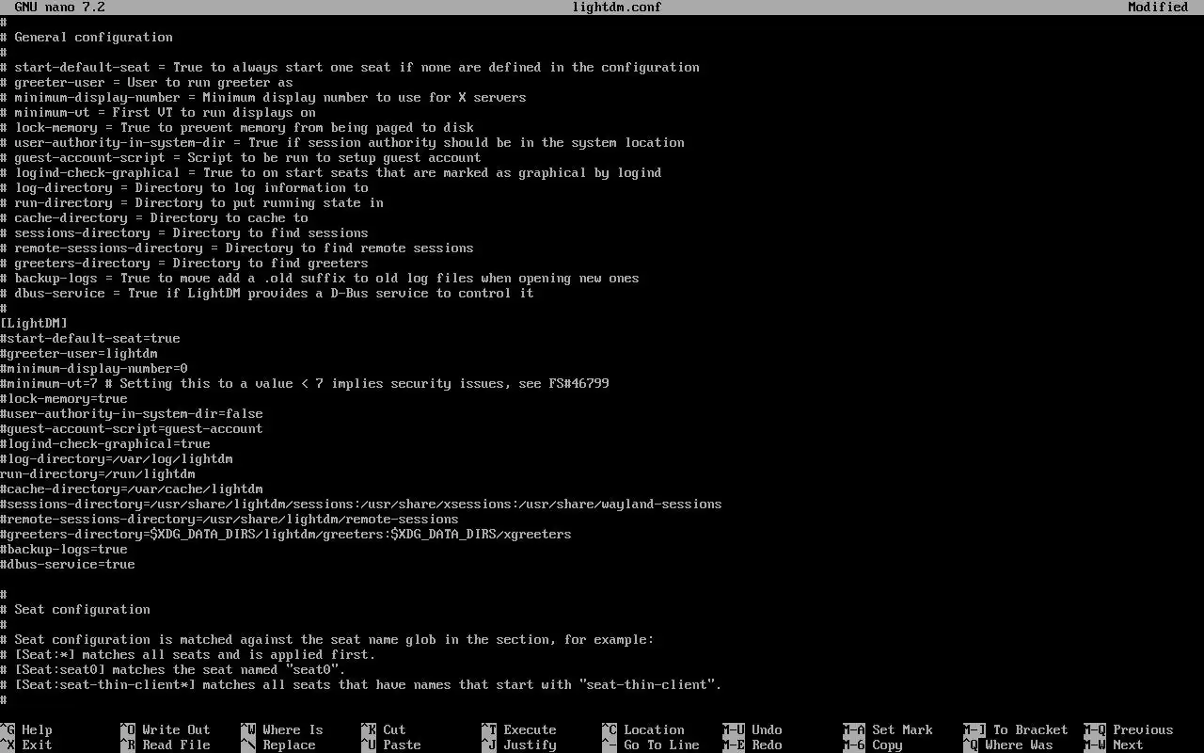Click the Seat configuration comment heading
This screenshot has width=1204, height=753.
(75, 609)
